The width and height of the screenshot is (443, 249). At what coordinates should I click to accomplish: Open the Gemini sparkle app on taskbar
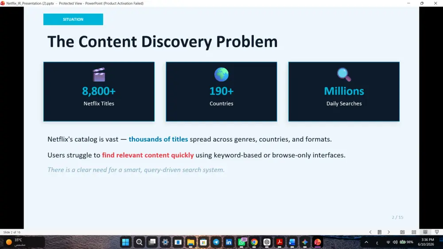(x=305, y=242)
